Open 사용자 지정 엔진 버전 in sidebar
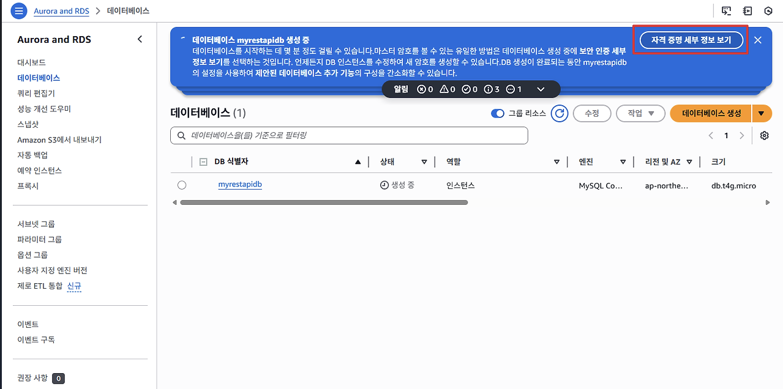 pos(52,270)
